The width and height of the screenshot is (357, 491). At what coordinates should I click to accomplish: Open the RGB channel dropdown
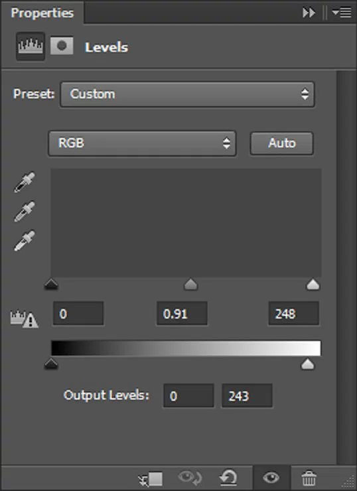(x=142, y=143)
